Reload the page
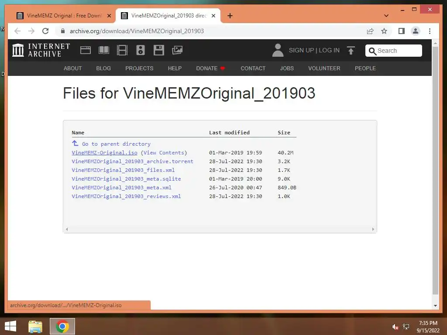Viewport: 447px width, 335px height. click(x=45, y=31)
